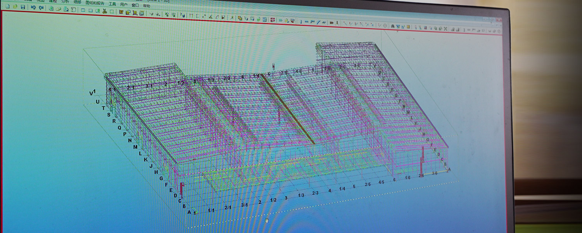
Task: Expand the toolbar overflow chevron
Action: tap(281, 20)
